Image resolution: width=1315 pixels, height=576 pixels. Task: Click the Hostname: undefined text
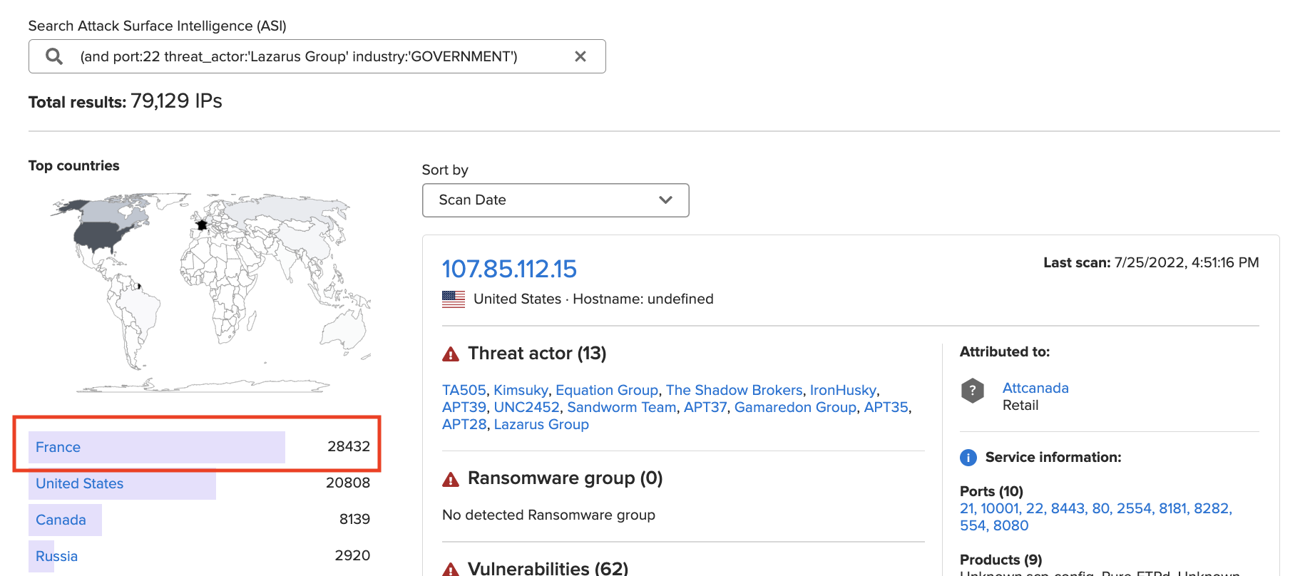(x=643, y=299)
